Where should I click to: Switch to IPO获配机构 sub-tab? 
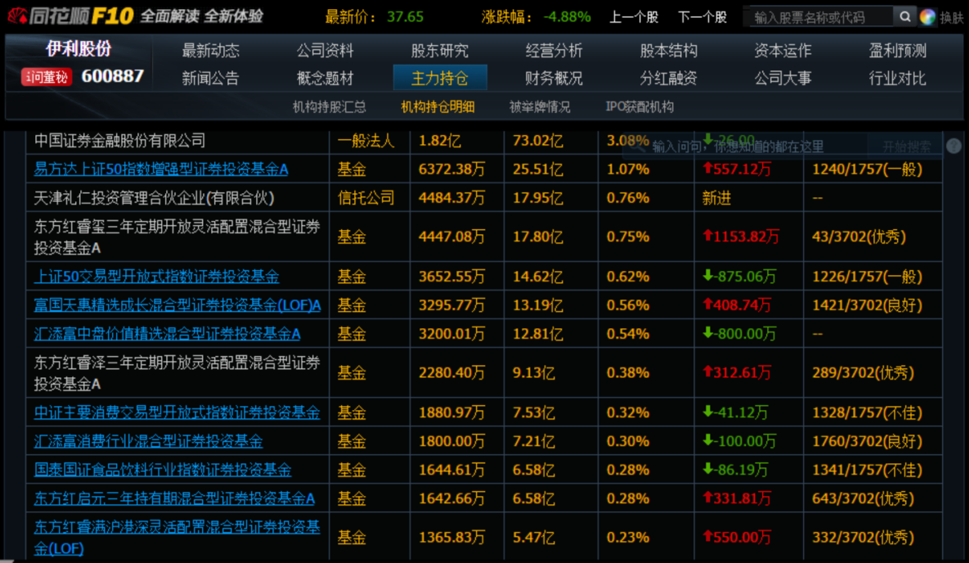click(639, 107)
